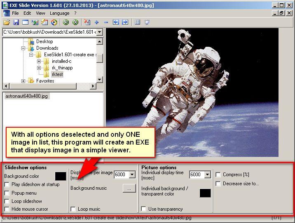Open the Display time per image dropdown

pos(132,175)
